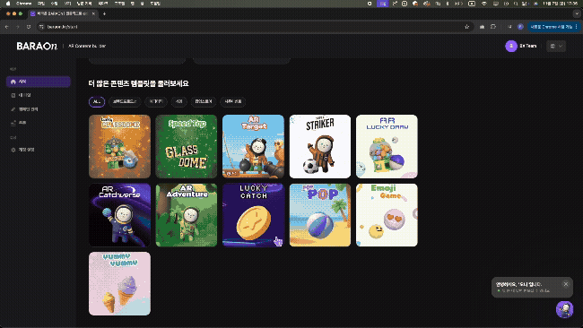Select the fourth, shortest filter chip

[178, 101]
